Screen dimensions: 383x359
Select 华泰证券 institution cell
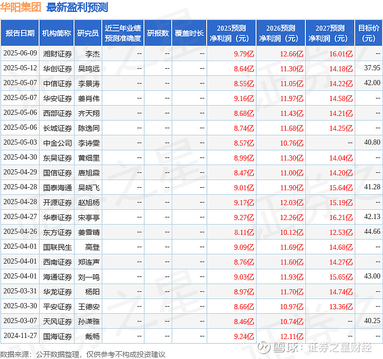tap(58, 217)
